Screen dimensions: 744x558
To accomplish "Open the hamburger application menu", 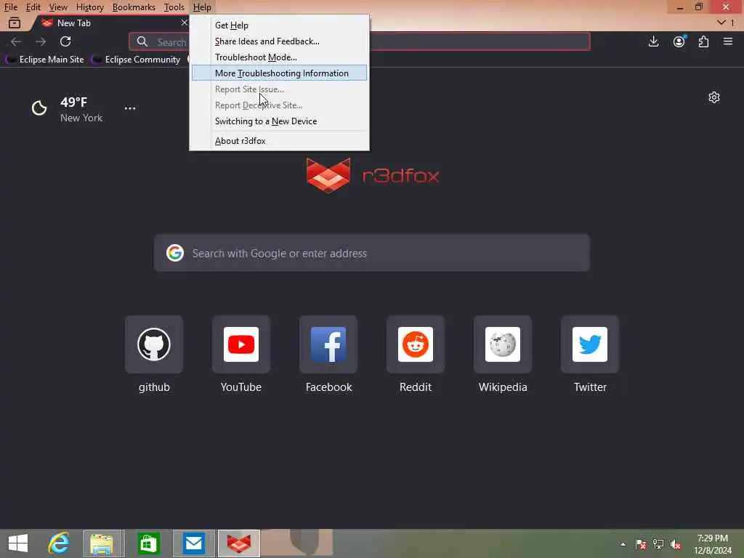I will point(728,41).
